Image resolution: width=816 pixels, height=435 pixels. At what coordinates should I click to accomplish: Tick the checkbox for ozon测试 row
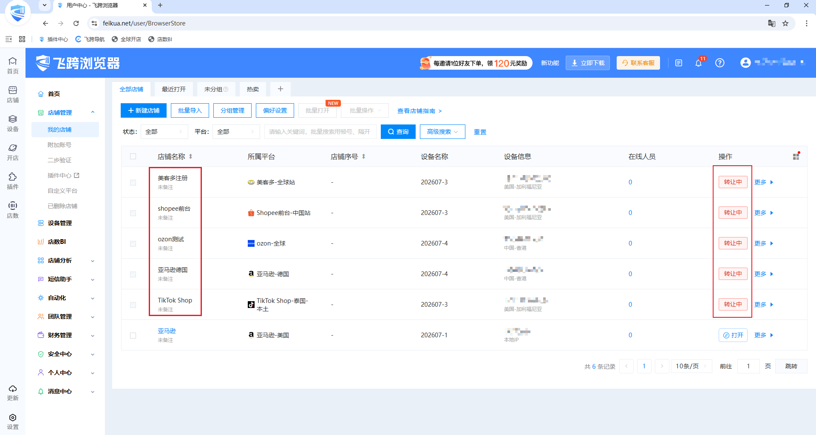[133, 243]
